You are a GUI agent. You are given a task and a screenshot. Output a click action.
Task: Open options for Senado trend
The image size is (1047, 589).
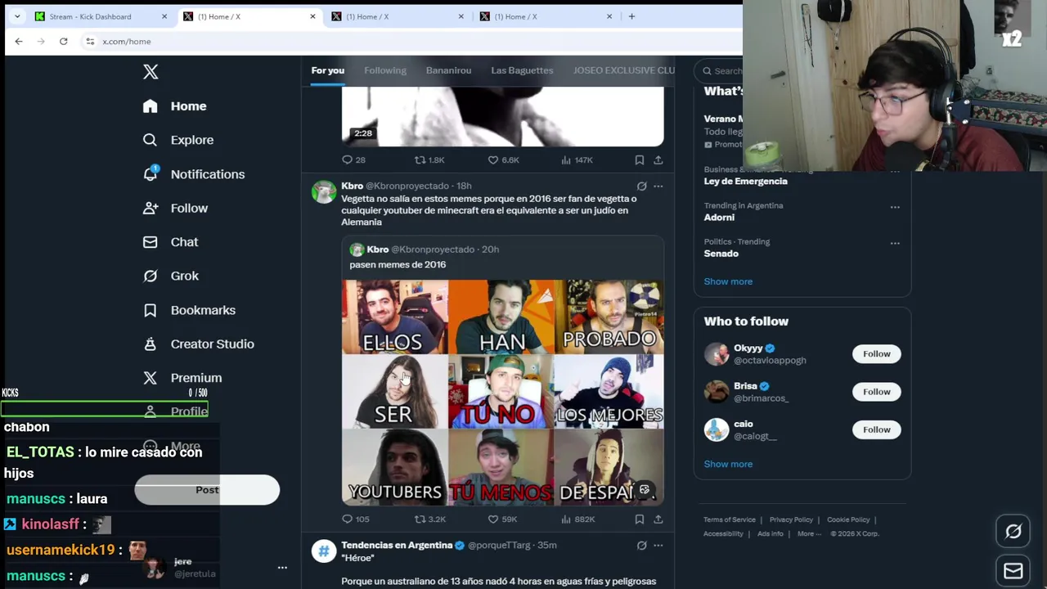[x=895, y=243]
